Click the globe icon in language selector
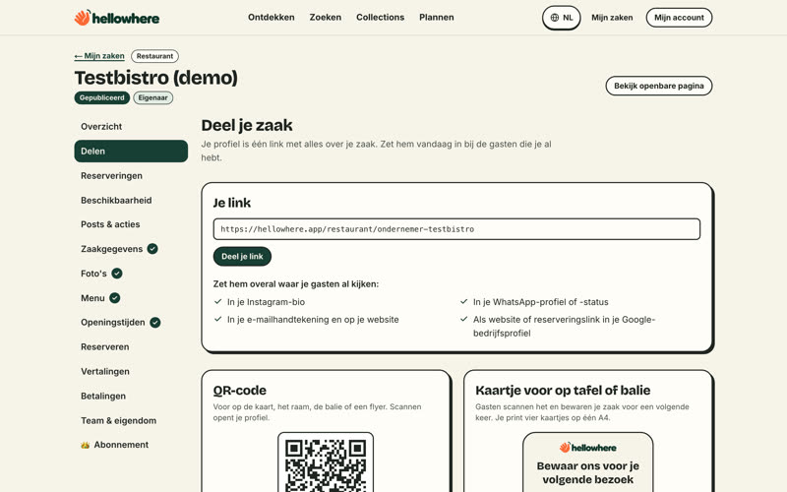787x492 pixels. [554, 18]
